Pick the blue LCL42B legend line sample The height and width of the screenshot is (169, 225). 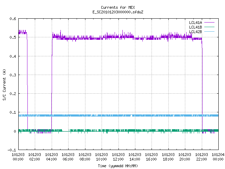209,31
